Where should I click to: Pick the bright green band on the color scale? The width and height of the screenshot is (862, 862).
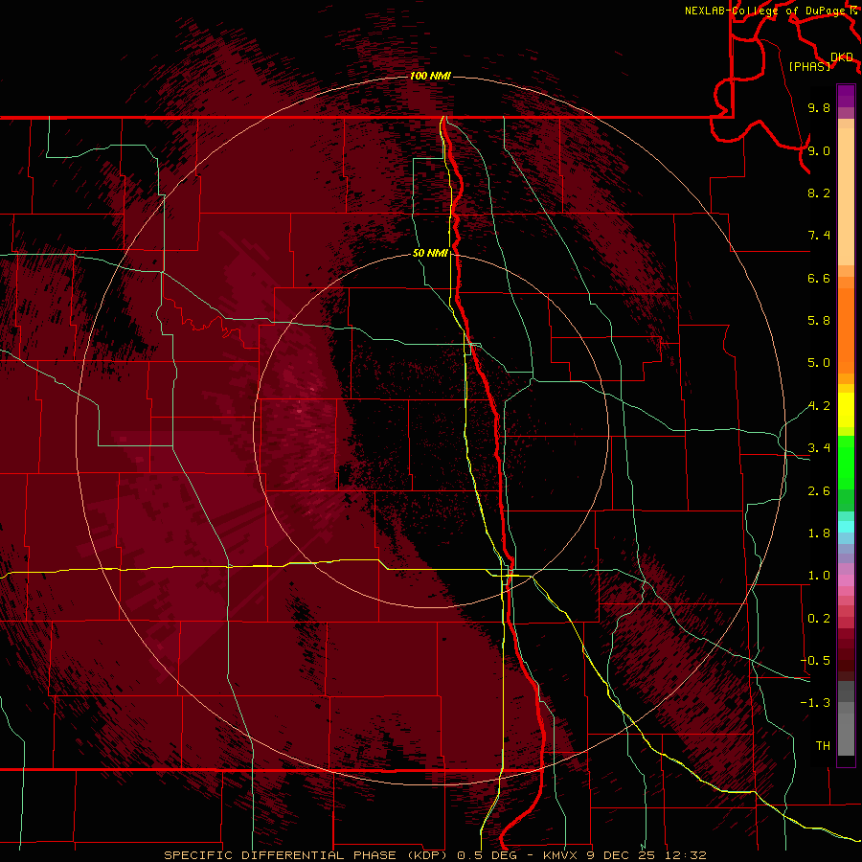(846, 462)
